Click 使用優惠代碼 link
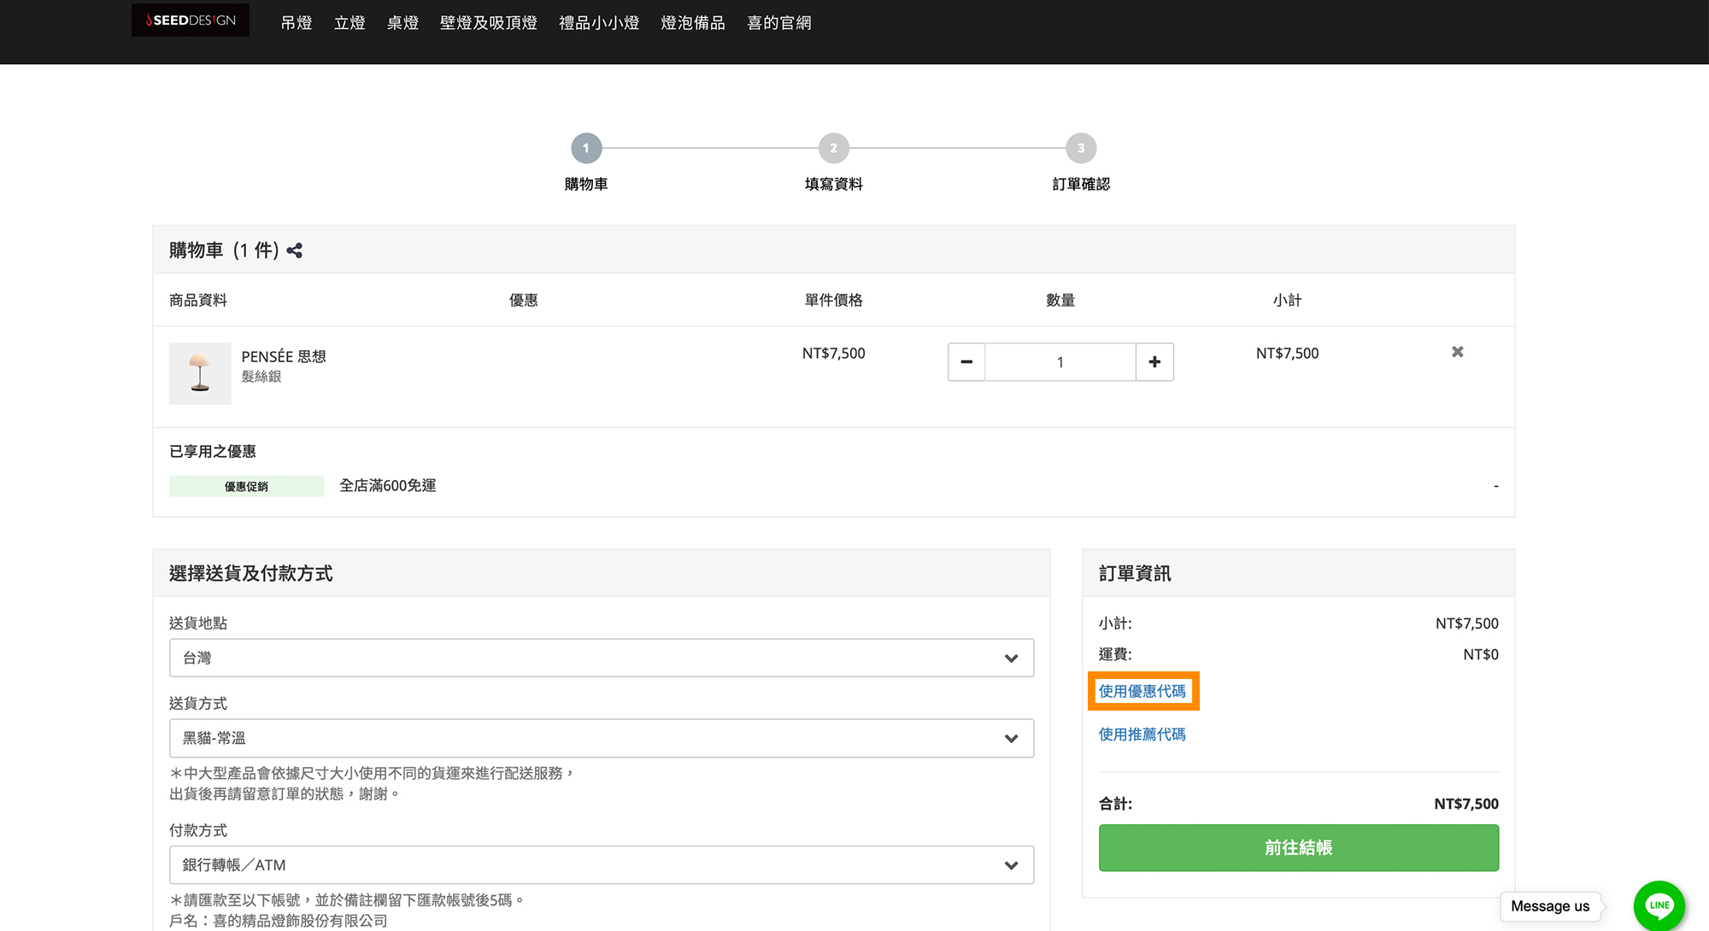The height and width of the screenshot is (931, 1709). (1142, 691)
